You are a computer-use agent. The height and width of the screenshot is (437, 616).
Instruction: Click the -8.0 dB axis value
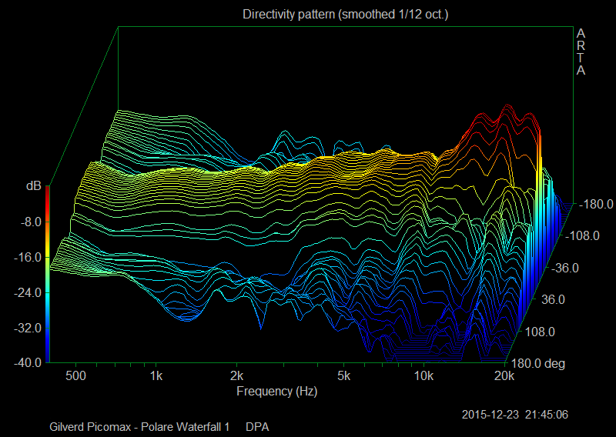(31, 222)
